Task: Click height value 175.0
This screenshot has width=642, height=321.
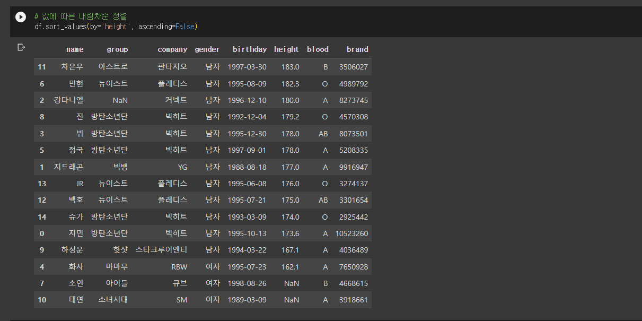Action: 290,200
